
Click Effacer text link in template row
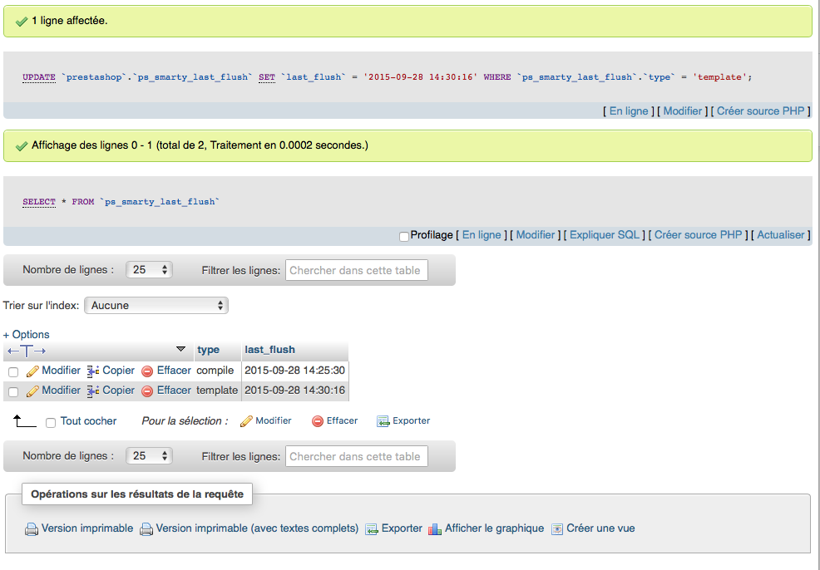point(174,391)
